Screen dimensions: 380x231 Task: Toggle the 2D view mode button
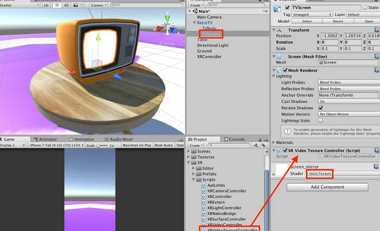46,5
